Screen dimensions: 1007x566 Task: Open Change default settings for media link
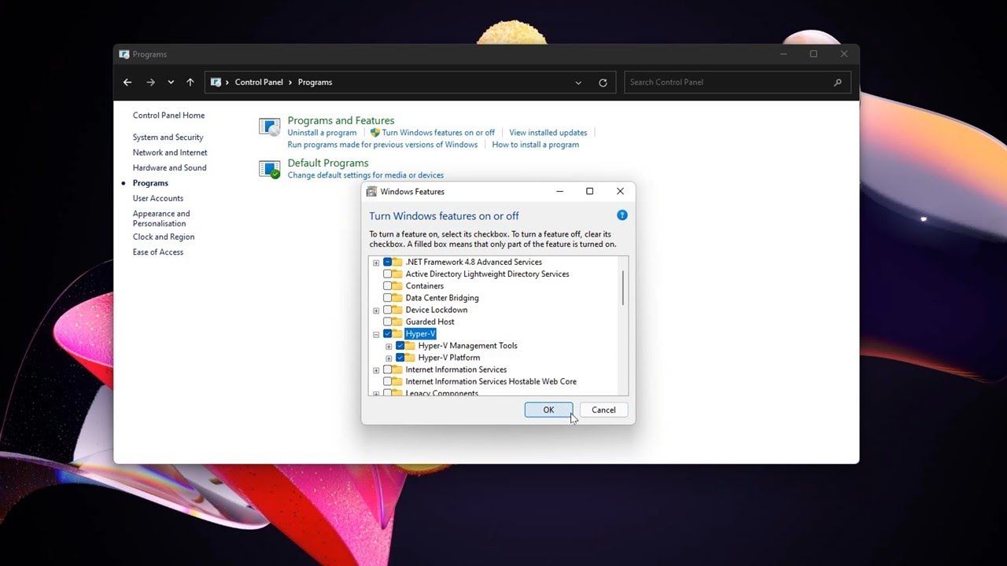[366, 175]
